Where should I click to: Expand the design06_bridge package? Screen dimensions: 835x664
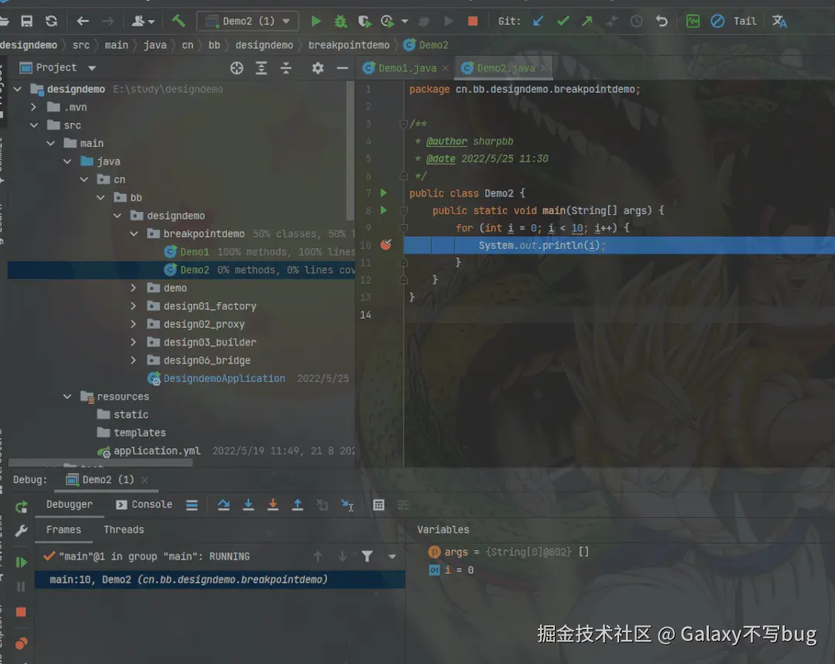(x=133, y=360)
